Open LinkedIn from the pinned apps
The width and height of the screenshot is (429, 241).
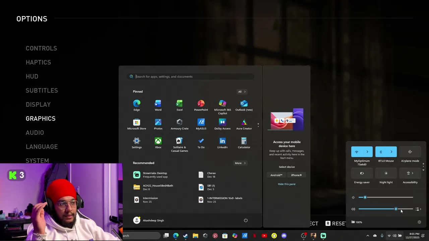coord(223,143)
